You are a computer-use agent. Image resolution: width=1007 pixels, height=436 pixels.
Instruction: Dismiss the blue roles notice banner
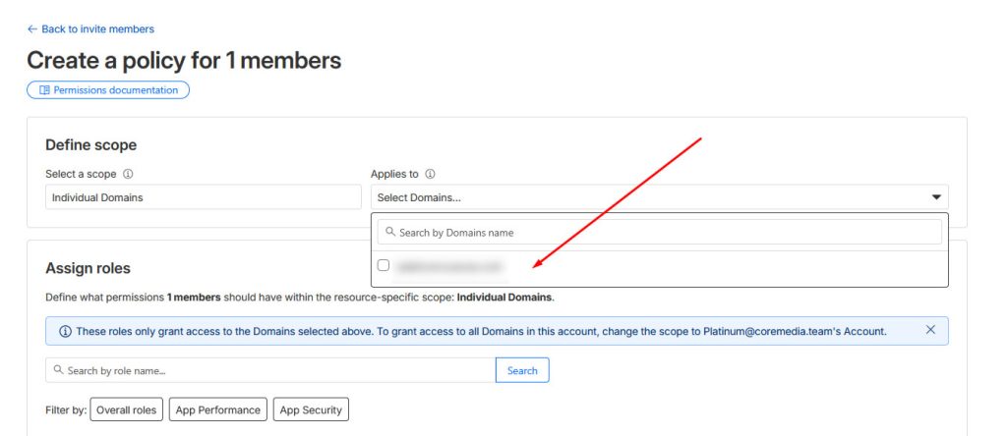930,330
